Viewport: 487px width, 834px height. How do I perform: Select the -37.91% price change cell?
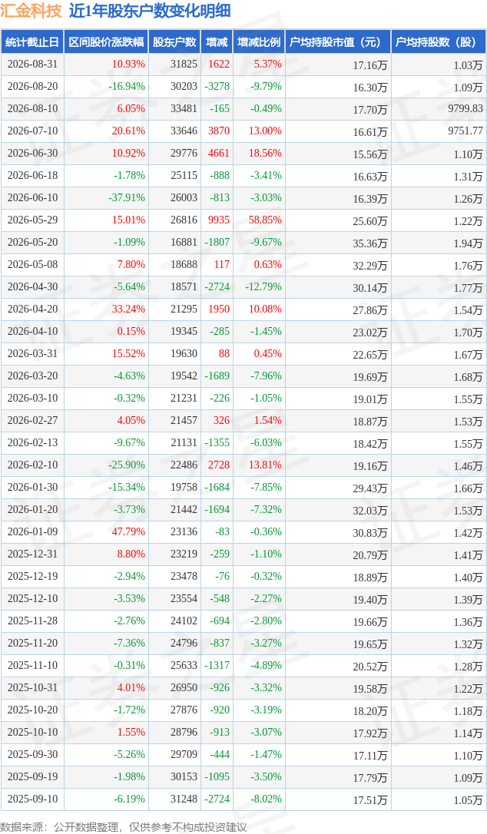coord(127,198)
